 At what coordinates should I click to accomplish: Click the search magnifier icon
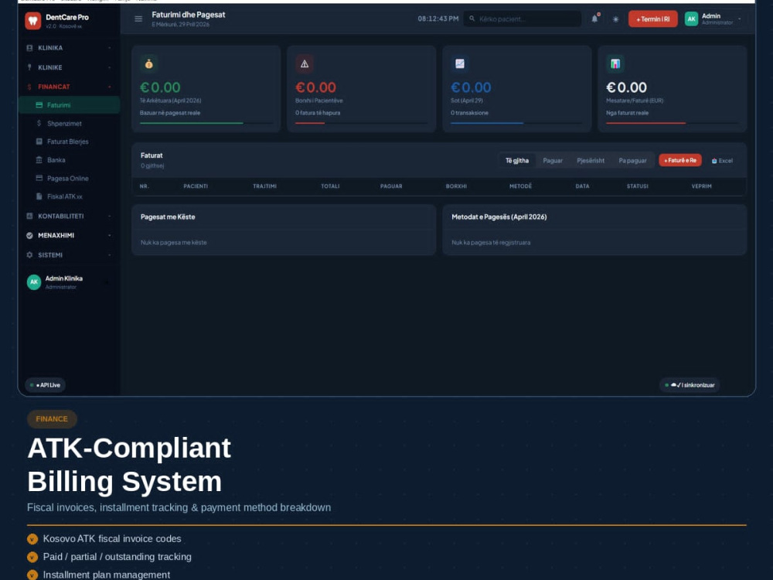click(472, 19)
